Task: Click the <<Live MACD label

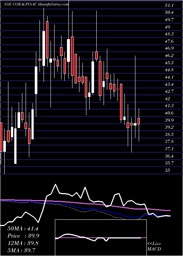Action: coord(154,246)
